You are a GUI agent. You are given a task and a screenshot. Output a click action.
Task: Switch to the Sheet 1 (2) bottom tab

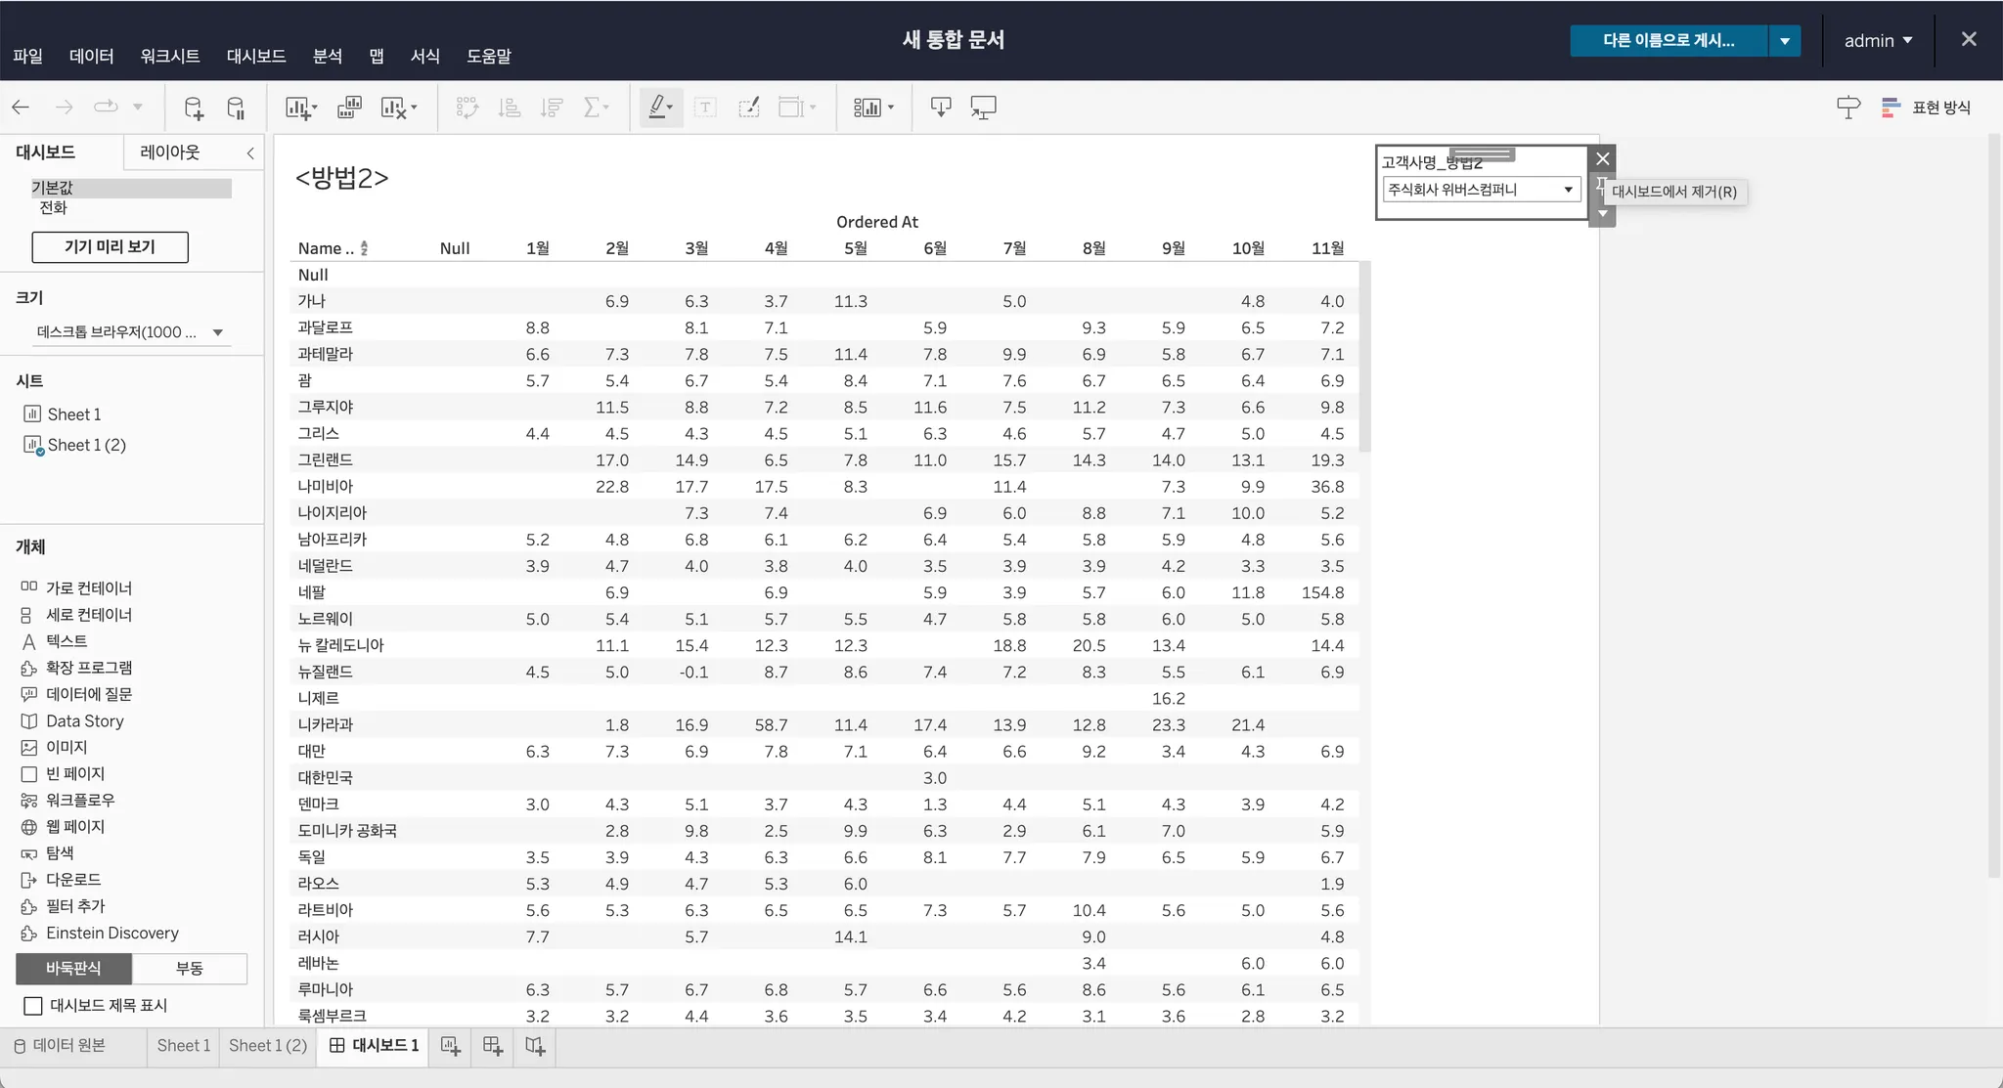pos(268,1045)
